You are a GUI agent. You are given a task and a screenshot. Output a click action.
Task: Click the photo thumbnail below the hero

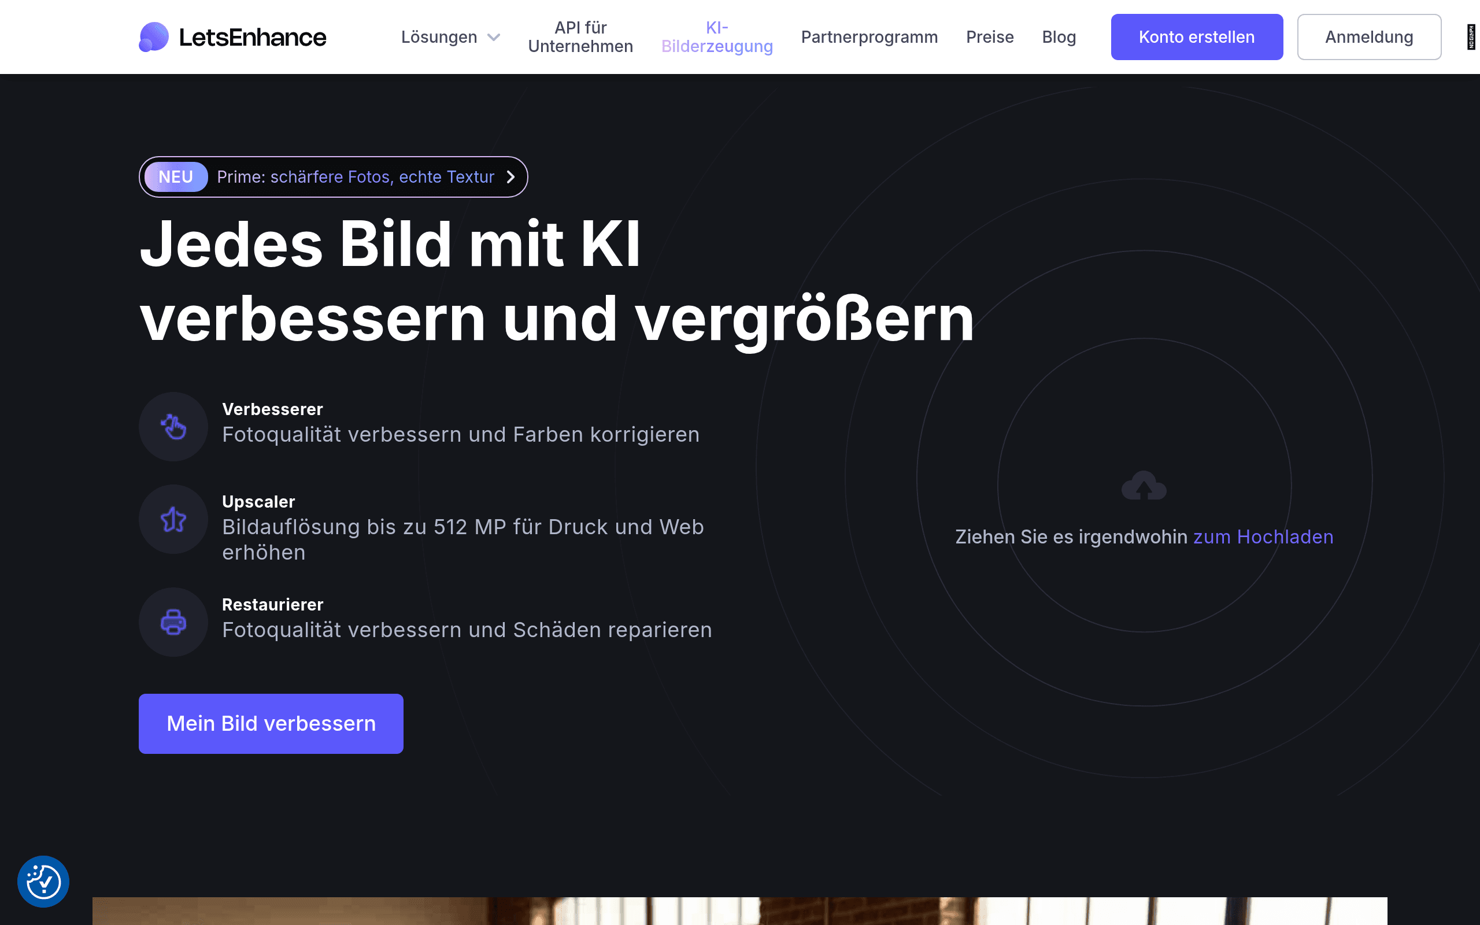point(740,911)
